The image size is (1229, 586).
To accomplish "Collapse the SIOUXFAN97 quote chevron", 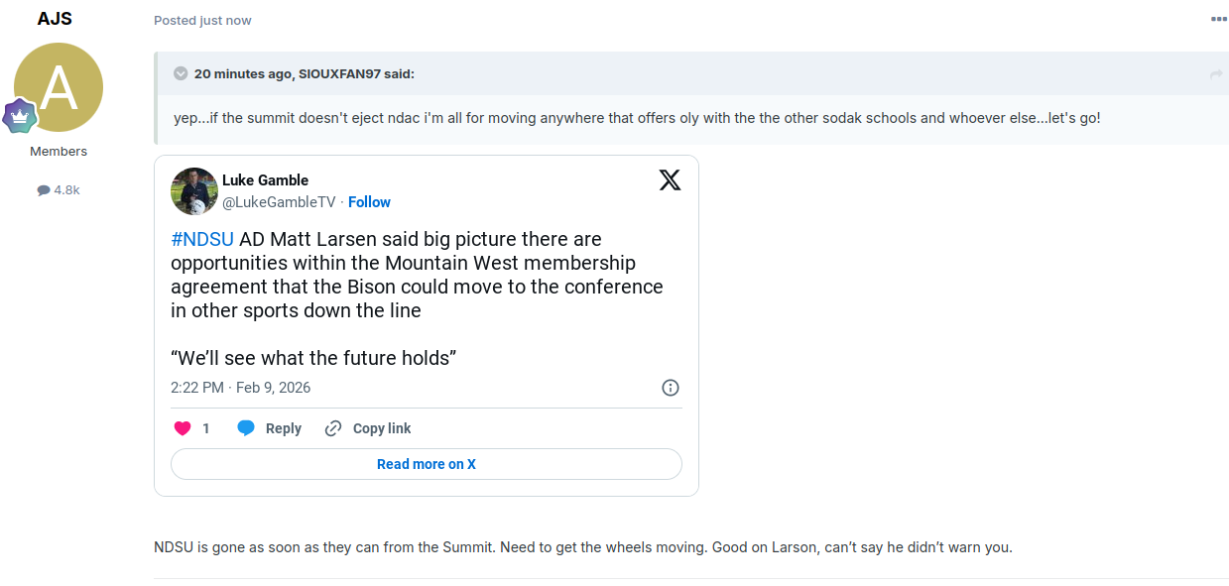I will [x=181, y=73].
